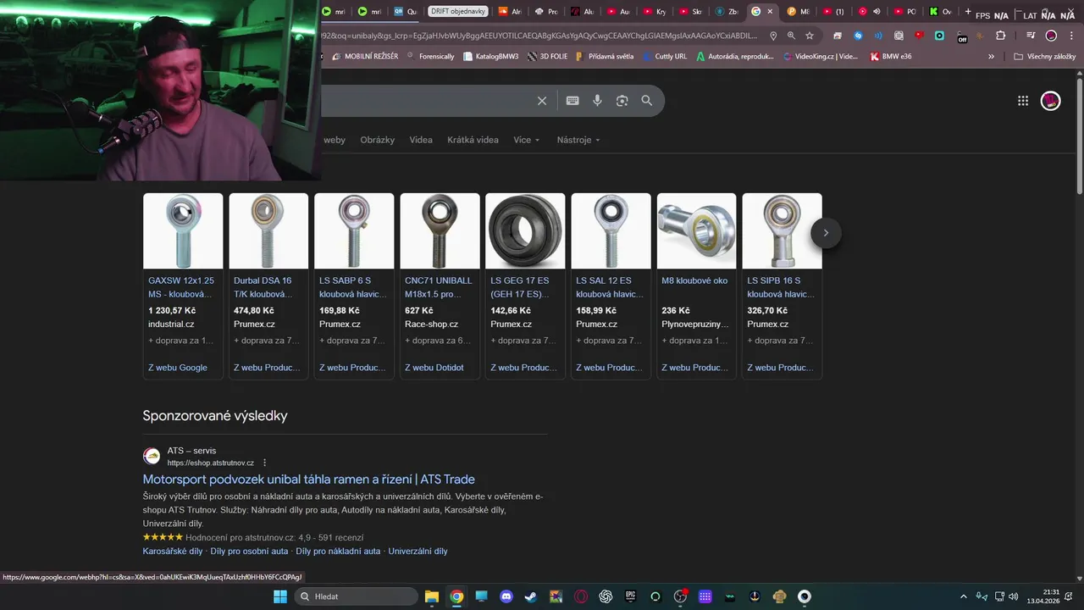The width and height of the screenshot is (1084, 610).
Task: Open Chrome three-dot menu
Action: [x=1071, y=36]
